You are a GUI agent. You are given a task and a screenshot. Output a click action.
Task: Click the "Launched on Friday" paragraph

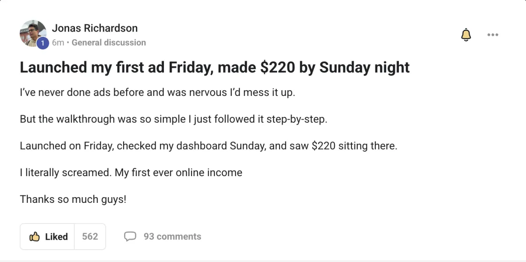[x=209, y=146]
